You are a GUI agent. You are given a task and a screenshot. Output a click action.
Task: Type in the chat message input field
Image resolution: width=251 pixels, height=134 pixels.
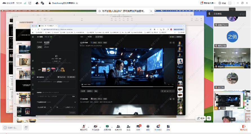12,128
